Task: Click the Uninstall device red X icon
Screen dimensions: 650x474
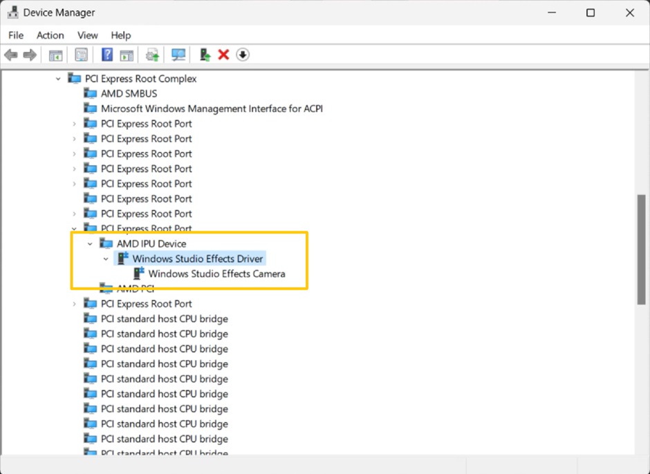Action: [x=223, y=55]
